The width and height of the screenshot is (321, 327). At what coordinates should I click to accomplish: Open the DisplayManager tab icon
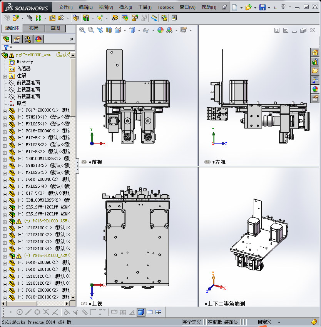pyautogui.click(x=38, y=39)
